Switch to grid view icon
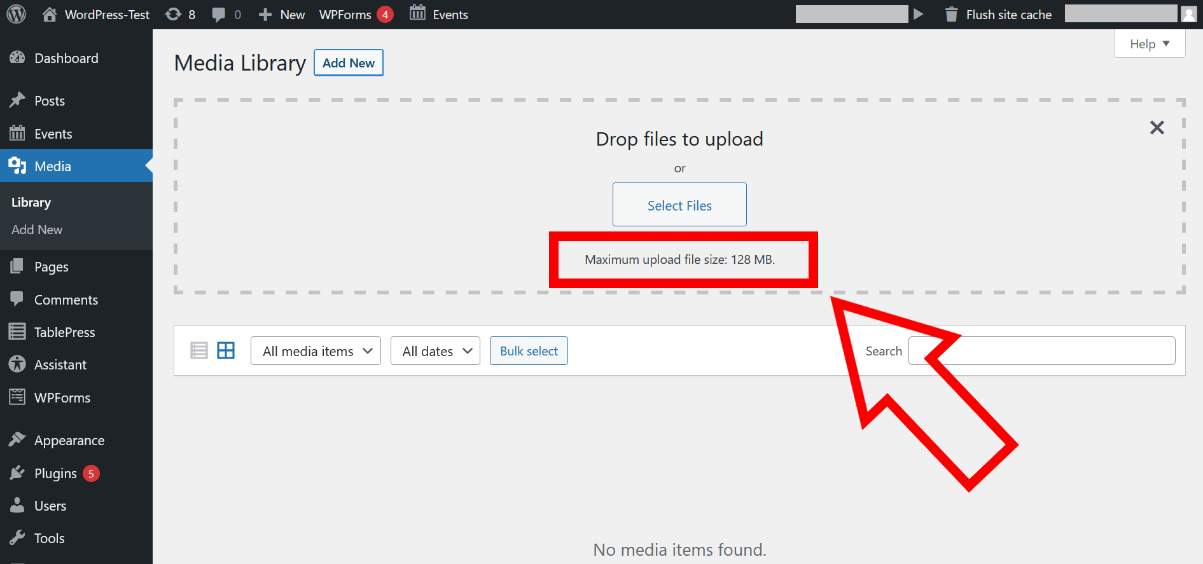This screenshot has width=1203, height=564. pos(226,350)
